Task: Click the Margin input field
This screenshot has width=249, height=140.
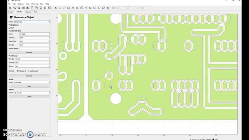Action: click(33, 66)
